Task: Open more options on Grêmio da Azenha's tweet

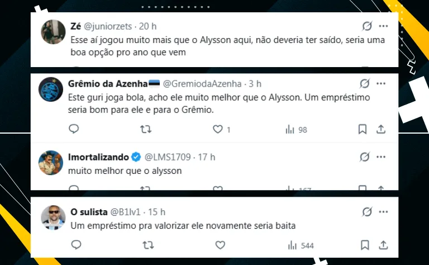Action: pos(380,83)
